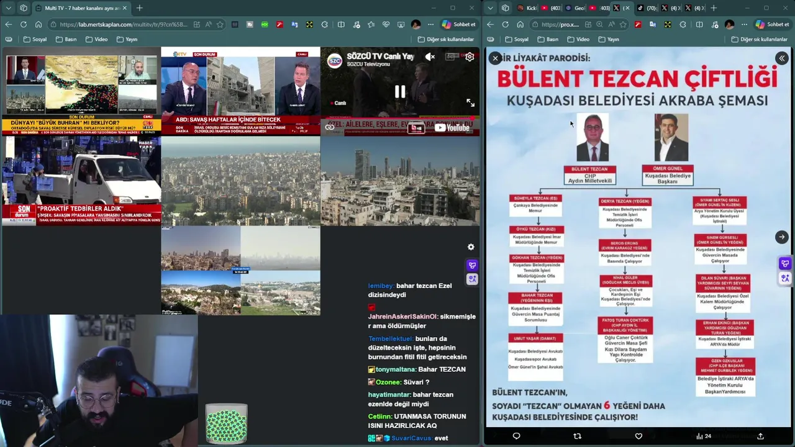Close the image viewer on X
The image size is (795, 447).
coord(495,58)
